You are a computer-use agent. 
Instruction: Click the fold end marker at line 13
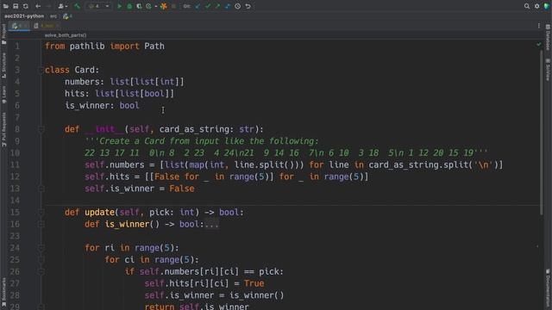coord(41,189)
